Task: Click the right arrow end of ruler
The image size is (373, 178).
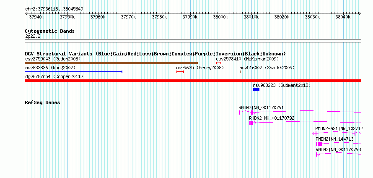Action: [360, 13]
